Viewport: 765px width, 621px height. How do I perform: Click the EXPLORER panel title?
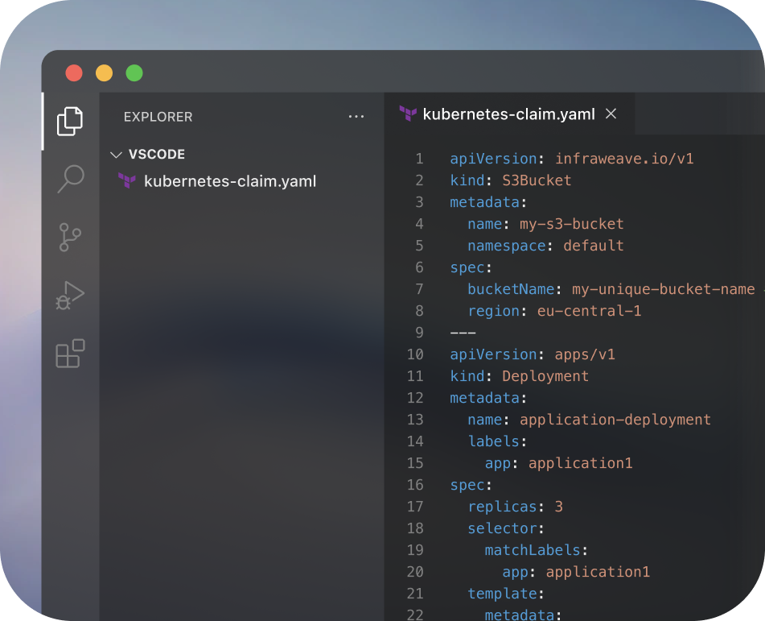[x=158, y=117]
